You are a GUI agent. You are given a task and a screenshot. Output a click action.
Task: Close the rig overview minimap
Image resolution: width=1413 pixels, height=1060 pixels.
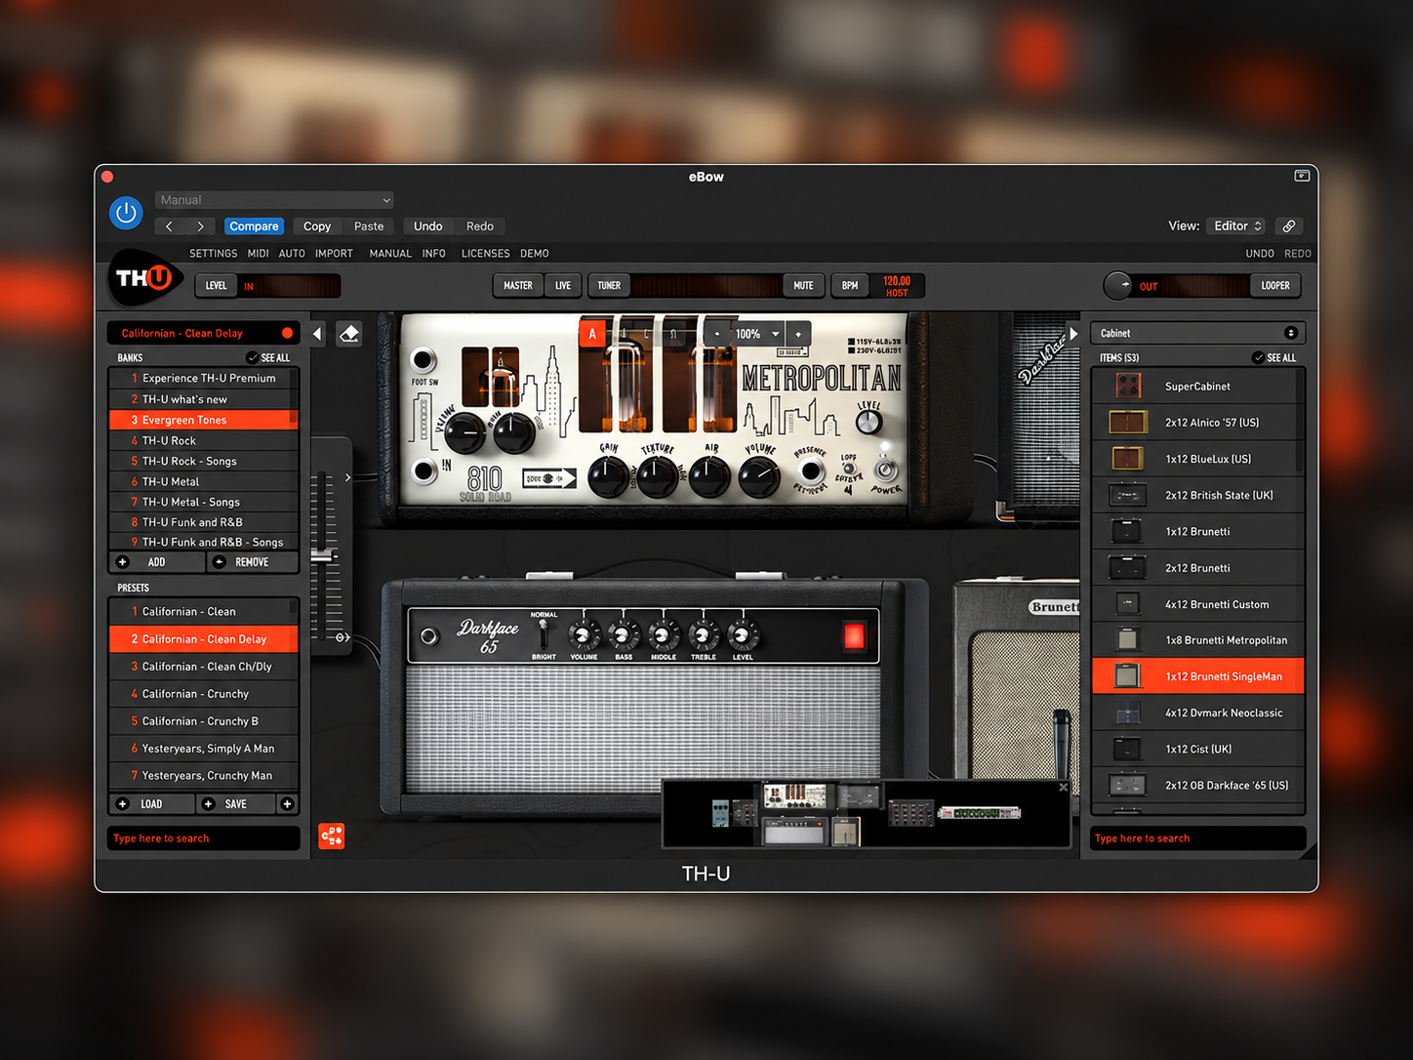pyautogui.click(x=1064, y=787)
